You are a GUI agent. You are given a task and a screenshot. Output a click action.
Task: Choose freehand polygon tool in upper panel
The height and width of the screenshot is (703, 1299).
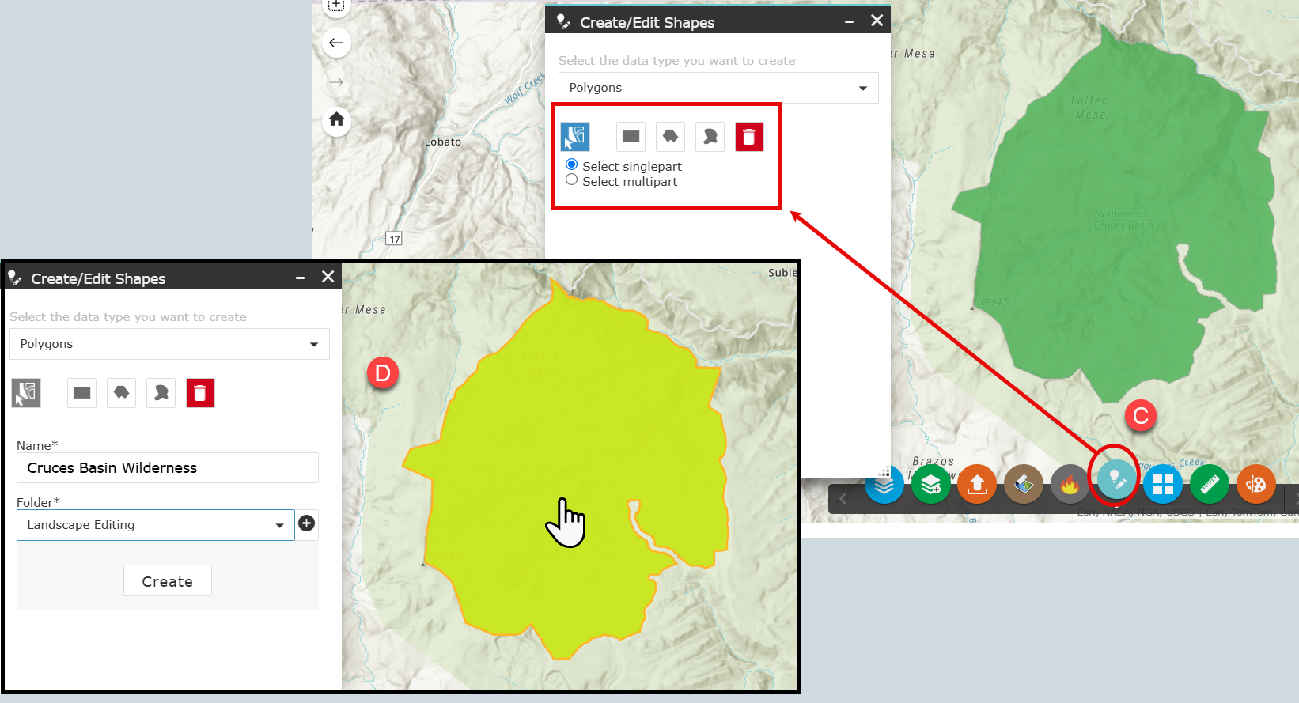click(x=710, y=137)
